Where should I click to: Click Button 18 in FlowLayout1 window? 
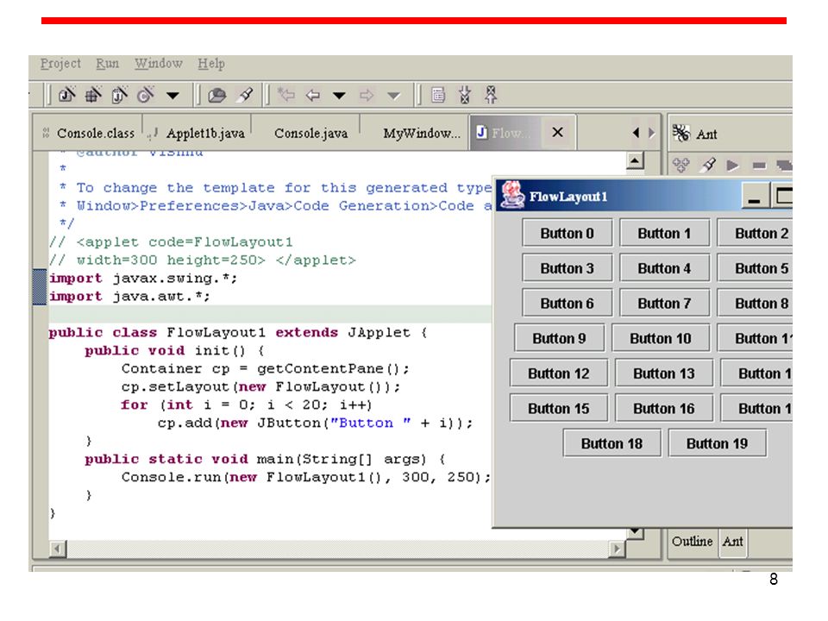(x=612, y=443)
